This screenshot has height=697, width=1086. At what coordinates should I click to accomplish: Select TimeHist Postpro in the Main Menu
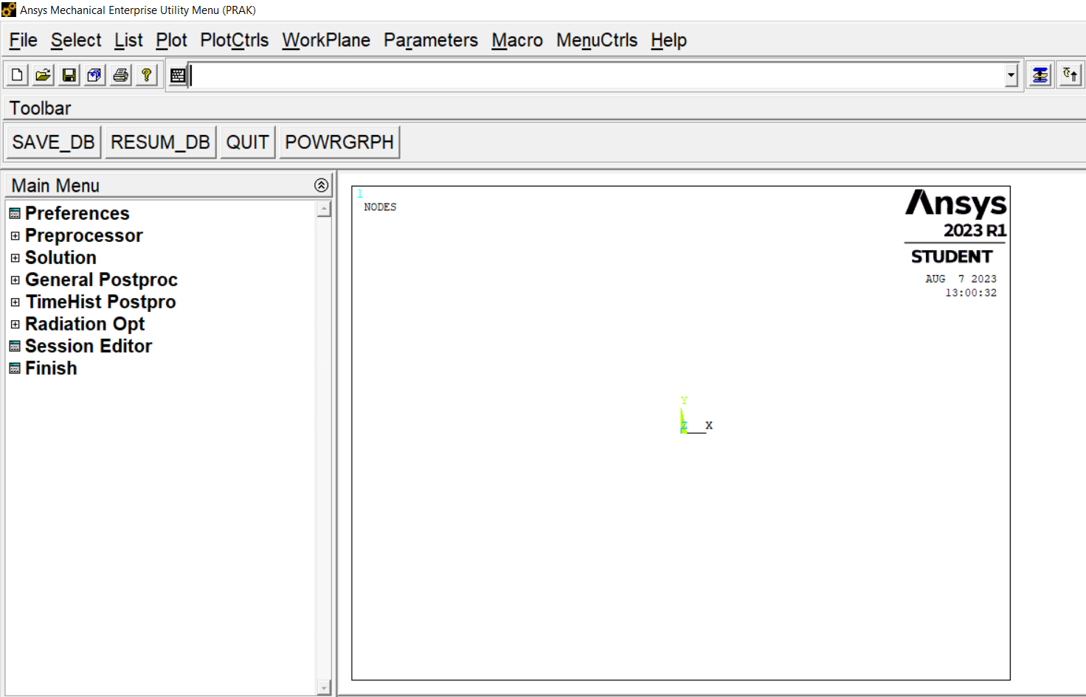(x=101, y=302)
